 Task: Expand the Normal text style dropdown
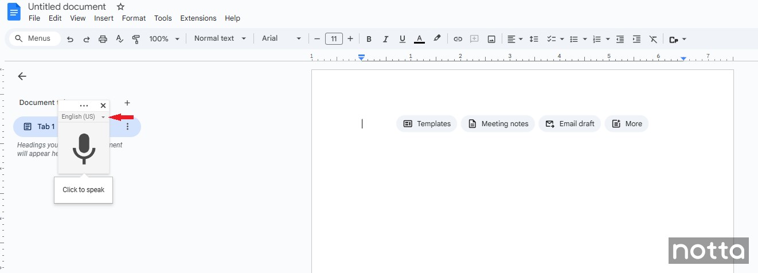(220, 38)
